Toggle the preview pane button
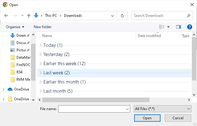Image resolution: width=197 pixels, height=126 pixels. point(179,27)
